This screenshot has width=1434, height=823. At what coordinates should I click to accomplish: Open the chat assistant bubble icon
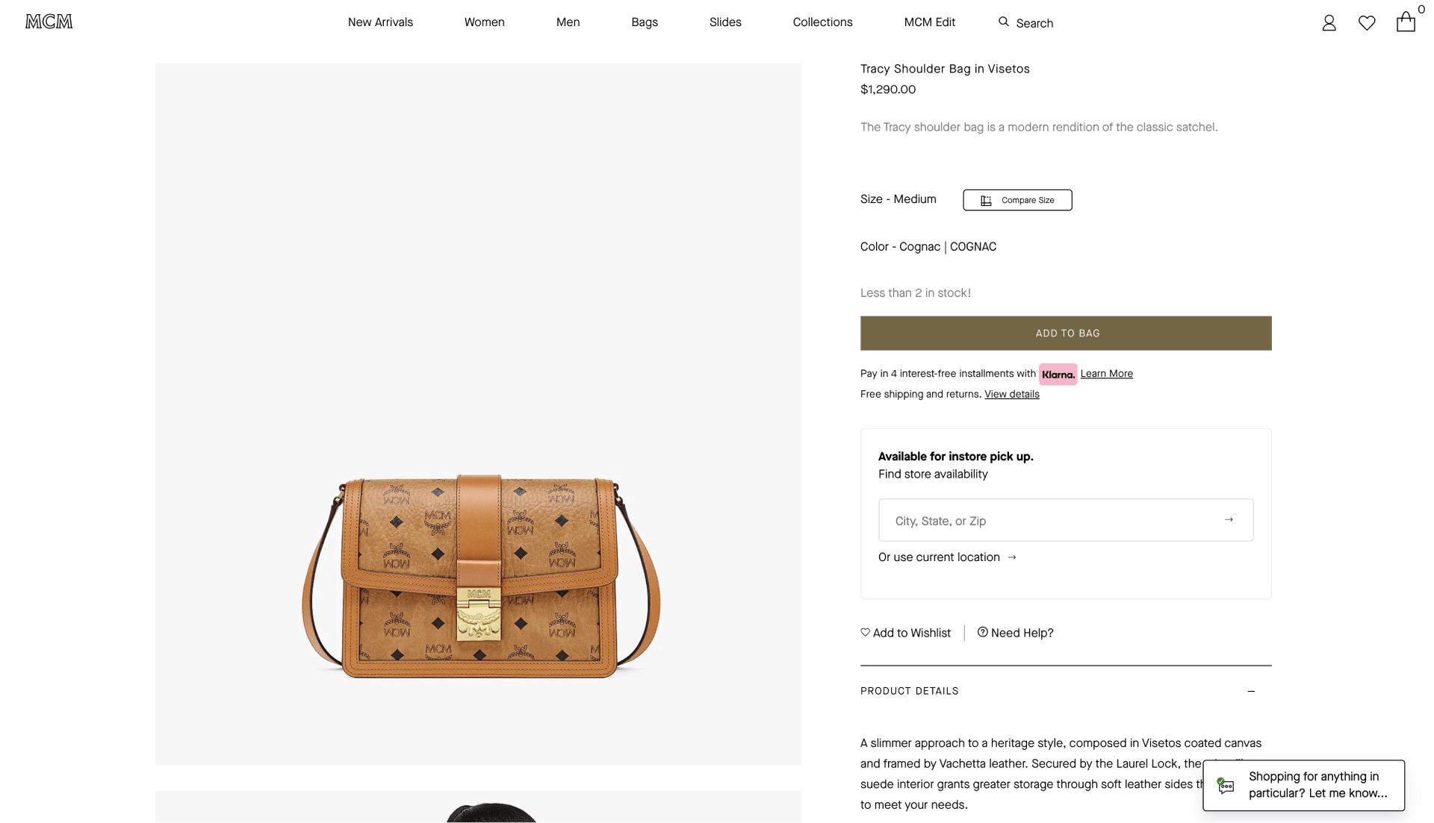click(1226, 785)
